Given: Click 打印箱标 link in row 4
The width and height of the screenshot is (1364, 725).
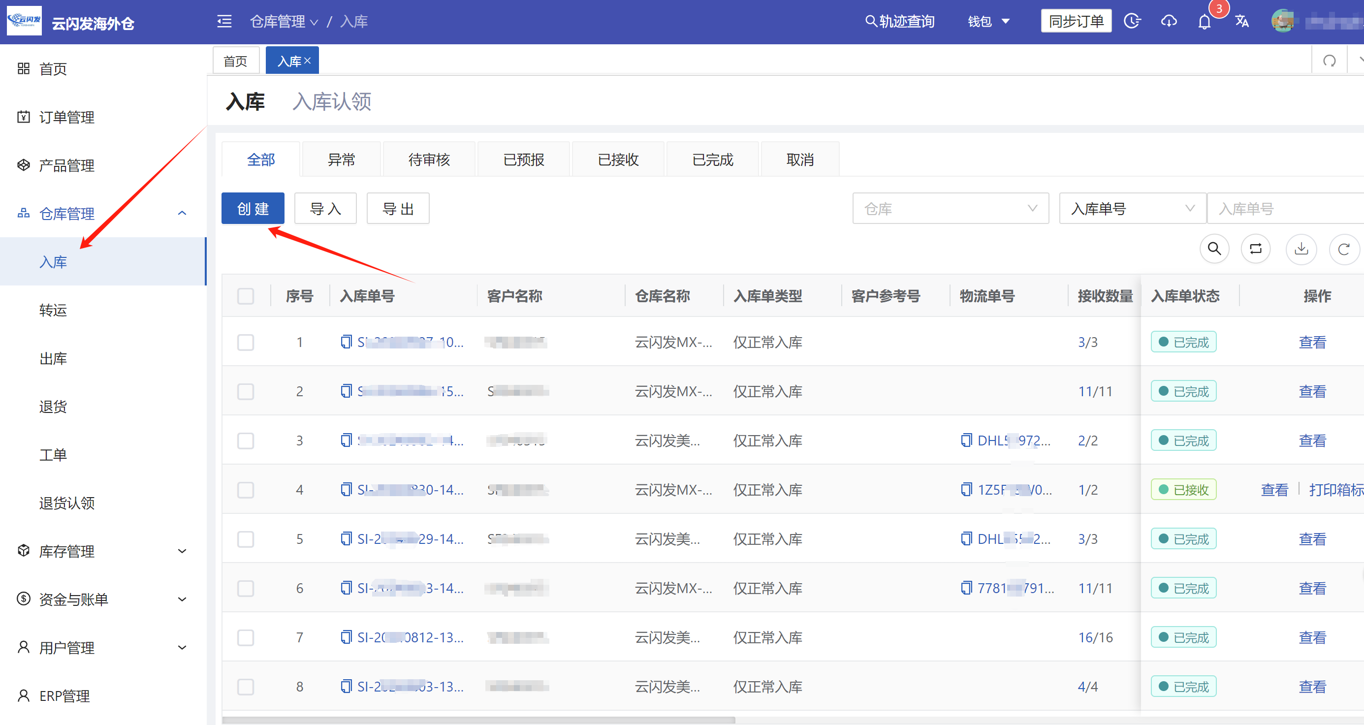Looking at the screenshot, I should (1336, 490).
